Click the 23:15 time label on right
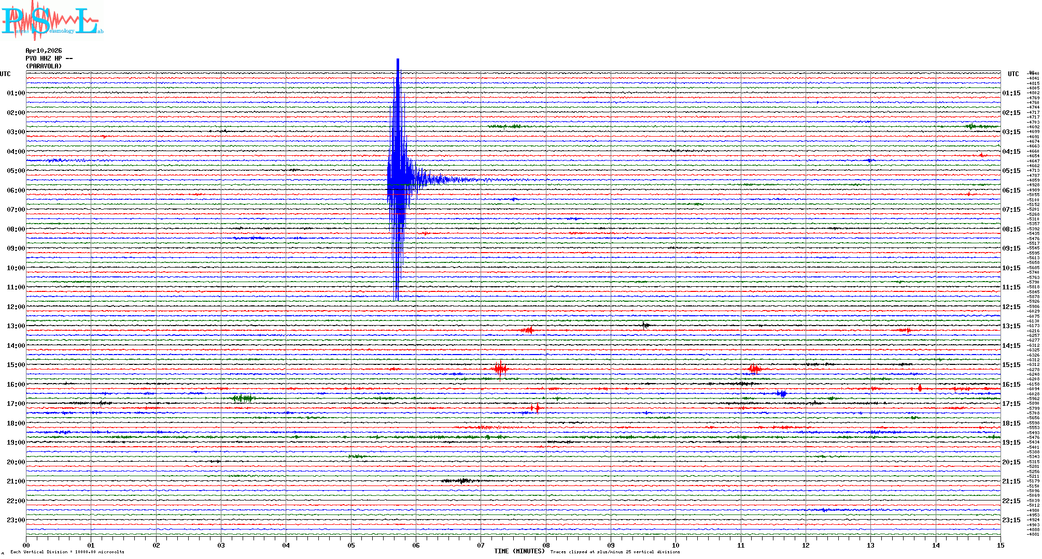The height and width of the screenshot is (559, 1042). (x=1011, y=520)
